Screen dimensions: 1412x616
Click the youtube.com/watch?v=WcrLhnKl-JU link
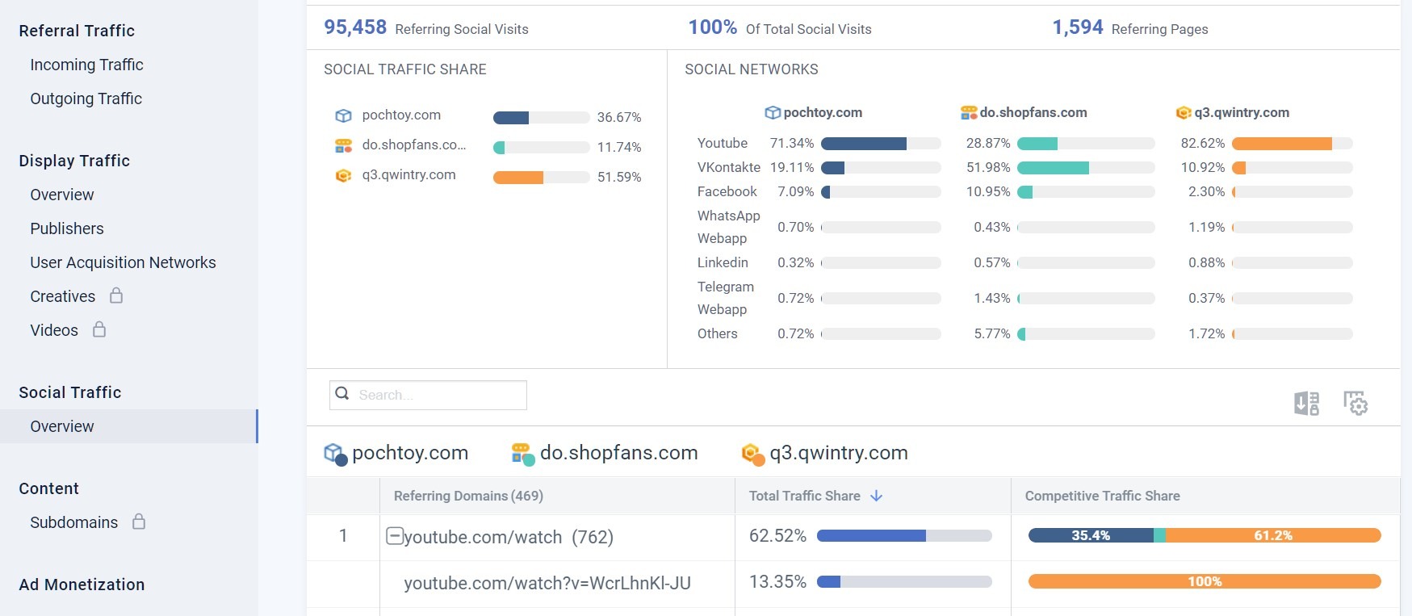550,582
